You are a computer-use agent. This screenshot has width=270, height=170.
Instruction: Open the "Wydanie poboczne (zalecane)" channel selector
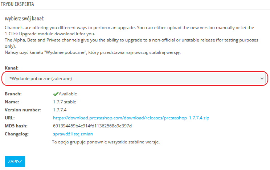point(135,79)
